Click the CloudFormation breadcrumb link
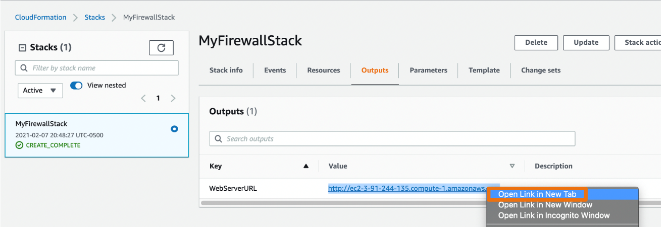This screenshot has height=231, width=666. click(x=40, y=17)
